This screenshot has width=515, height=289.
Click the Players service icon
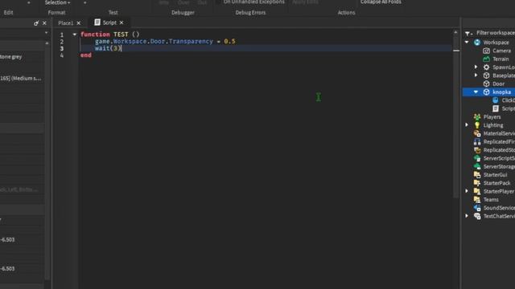[477, 117]
